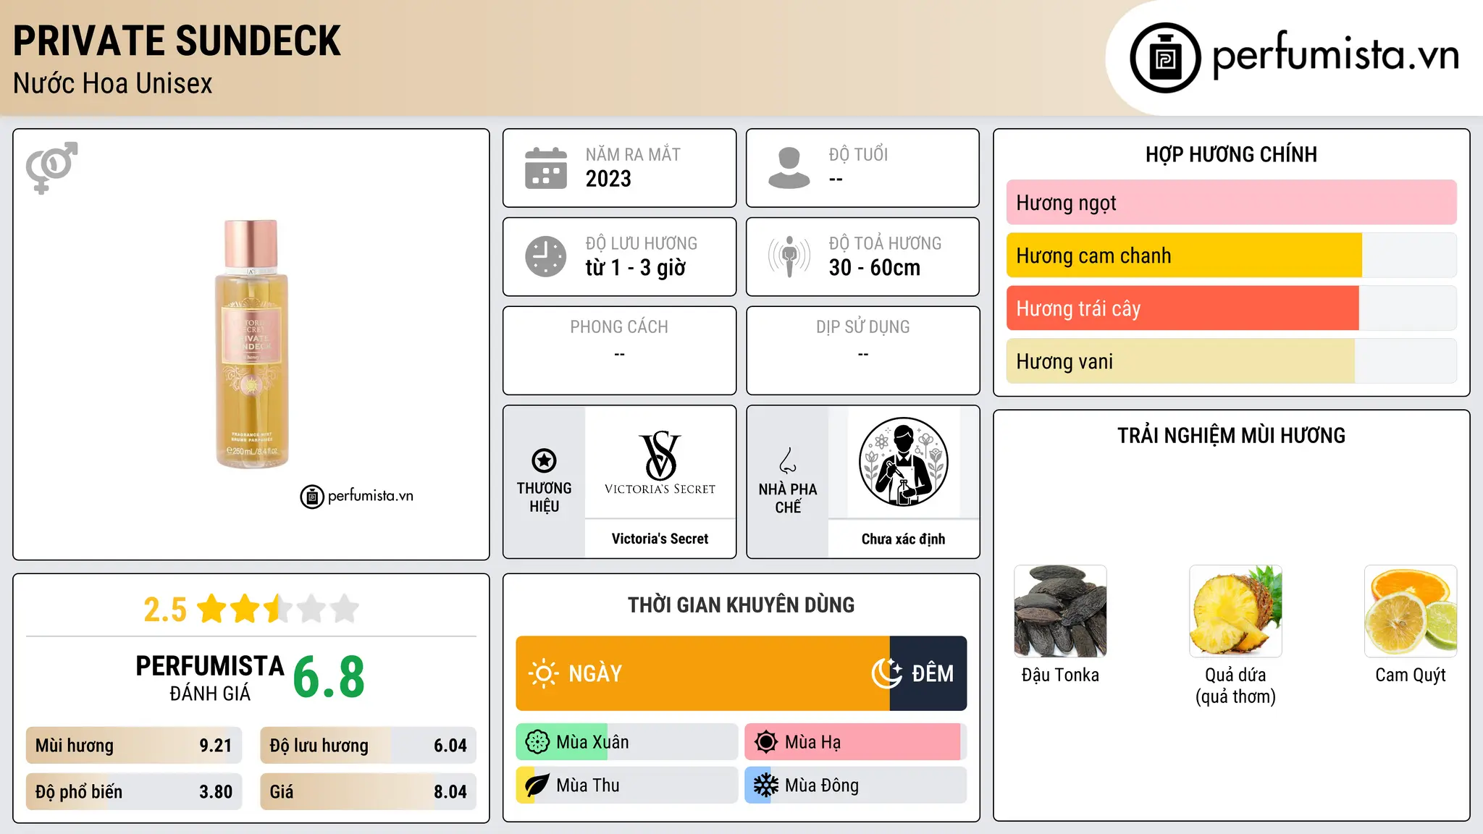Viewport: 1483px width, 834px height.
Task: Select the Hương cam chanh accord bar
Action: (1231, 256)
